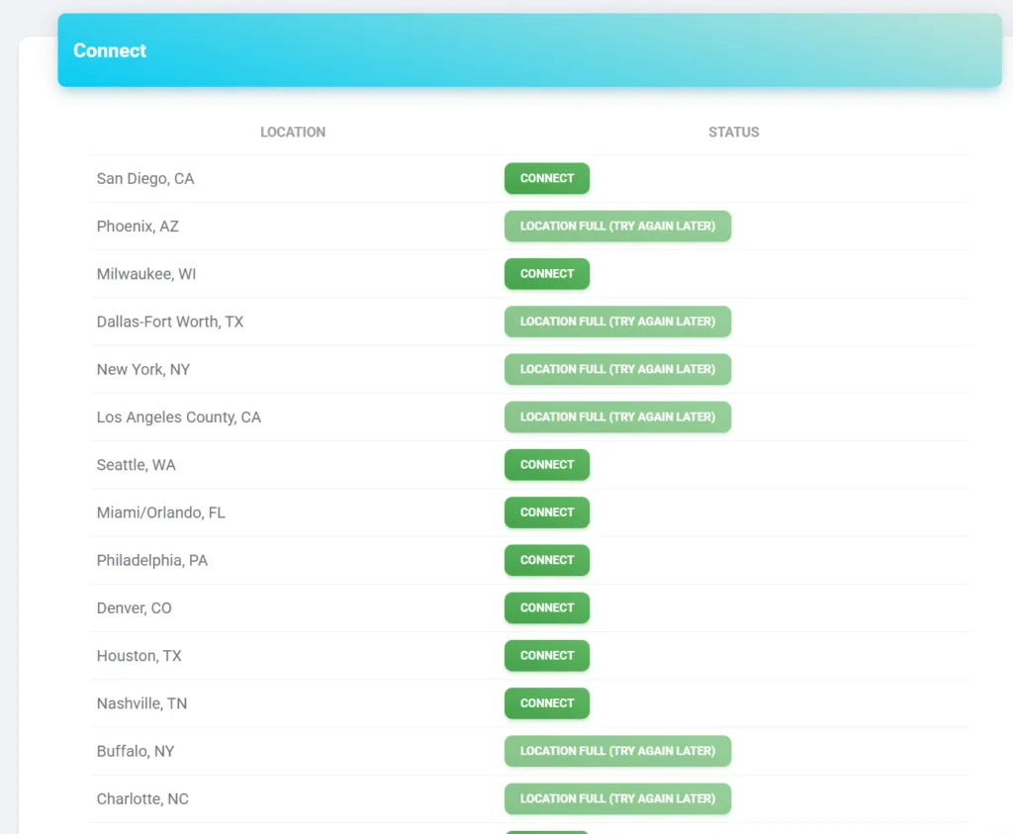1013x834 pixels.
Task: Click Location Full button for Buffalo, NY
Action: coord(617,751)
